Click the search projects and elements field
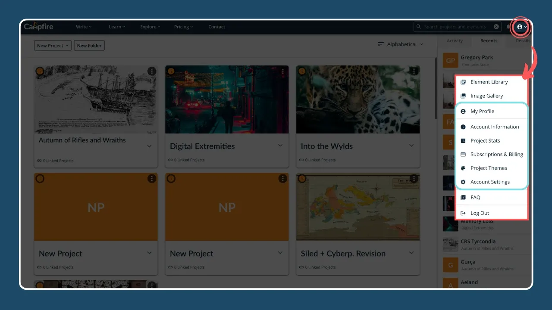Screen dimensions: 552x310 [455, 27]
